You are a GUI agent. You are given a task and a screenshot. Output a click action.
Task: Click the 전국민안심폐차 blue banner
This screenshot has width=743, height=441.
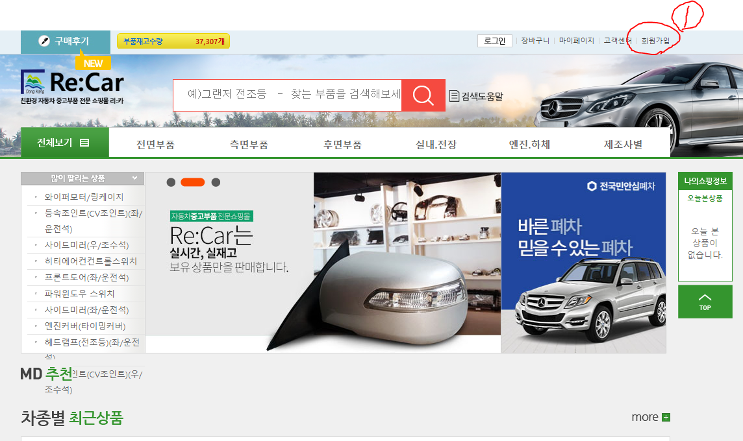[x=583, y=263]
